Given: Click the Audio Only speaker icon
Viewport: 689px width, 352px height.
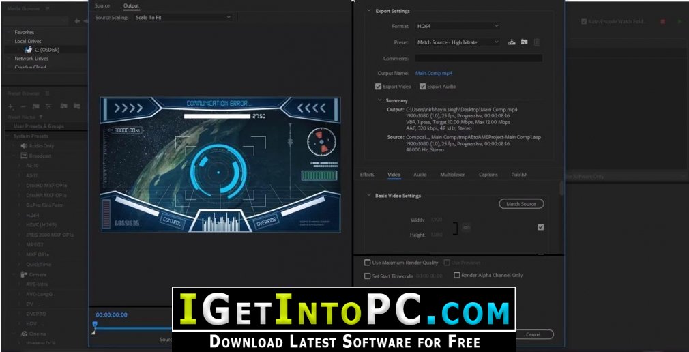Looking at the screenshot, I should [24, 145].
